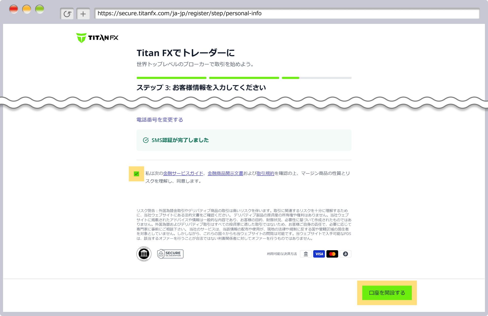Click the browser URL address bar
488x316 pixels.
pos(287,13)
